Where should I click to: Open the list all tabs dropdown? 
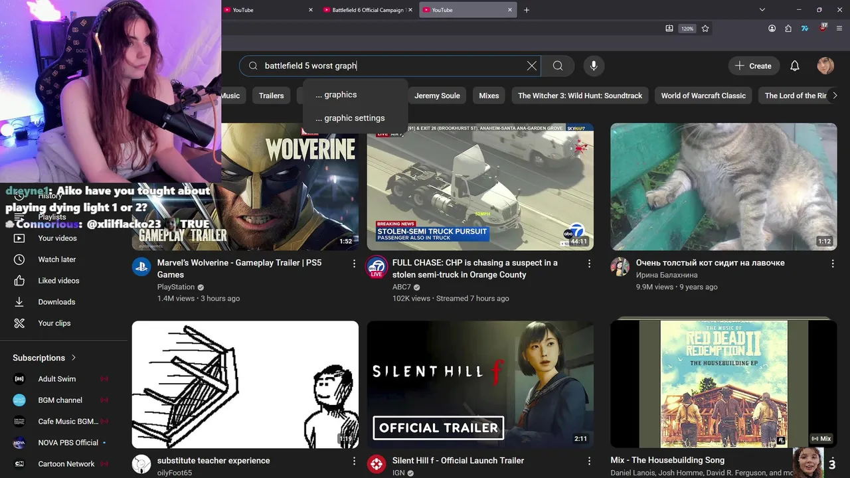coord(762,10)
